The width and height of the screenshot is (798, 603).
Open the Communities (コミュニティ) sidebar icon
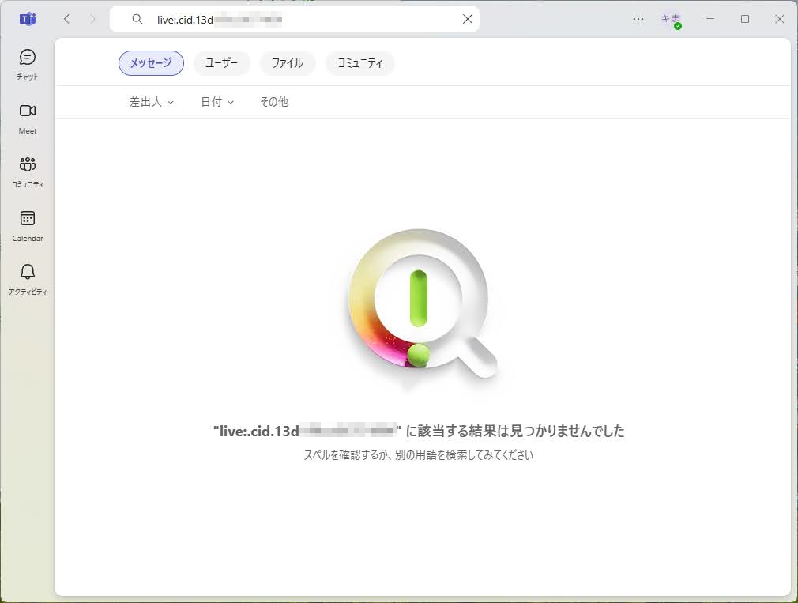pyautogui.click(x=28, y=171)
